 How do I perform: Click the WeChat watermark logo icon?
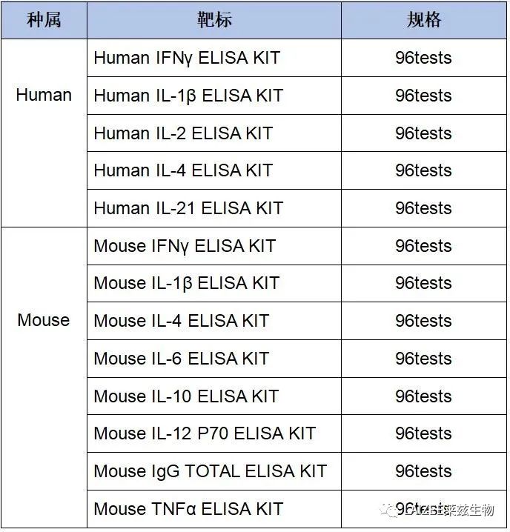[390, 511]
